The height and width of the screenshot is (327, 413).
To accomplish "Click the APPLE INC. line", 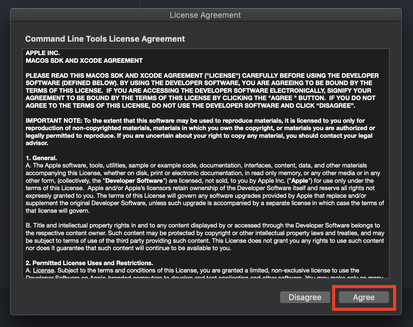I will pyautogui.click(x=43, y=53).
